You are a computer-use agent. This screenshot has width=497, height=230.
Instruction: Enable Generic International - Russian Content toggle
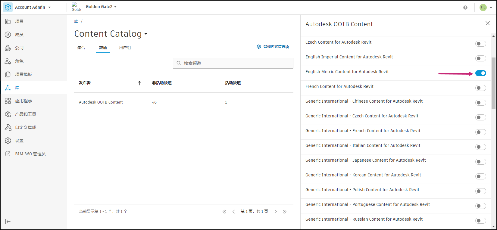coord(481,221)
